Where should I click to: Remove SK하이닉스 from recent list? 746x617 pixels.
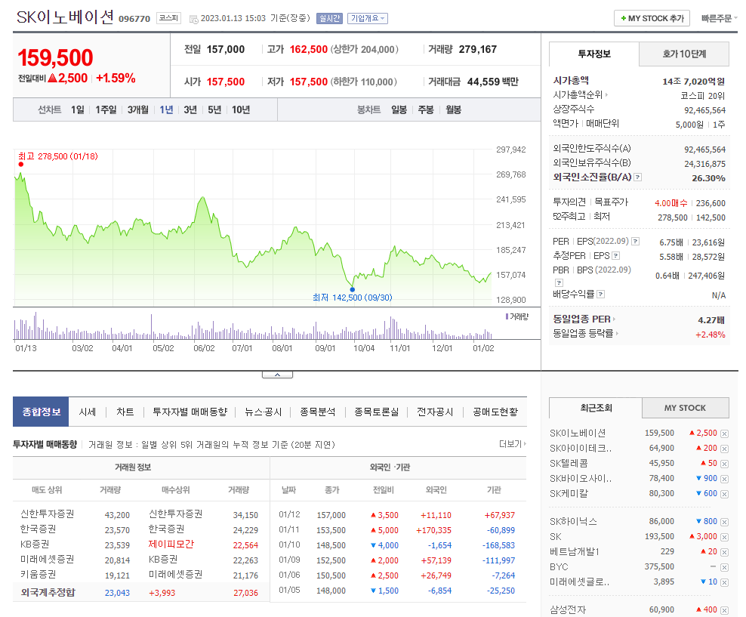click(724, 522)
